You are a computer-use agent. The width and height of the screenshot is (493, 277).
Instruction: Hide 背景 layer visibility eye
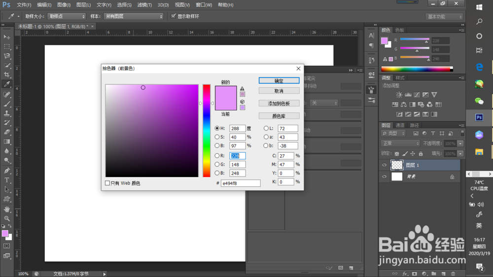(384, 177)
